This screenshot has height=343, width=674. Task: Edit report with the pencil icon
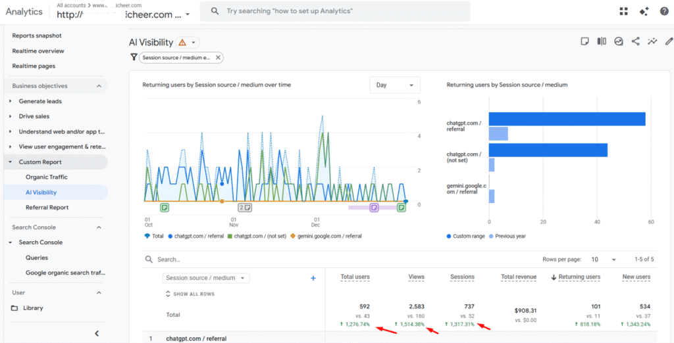(669, 41)
